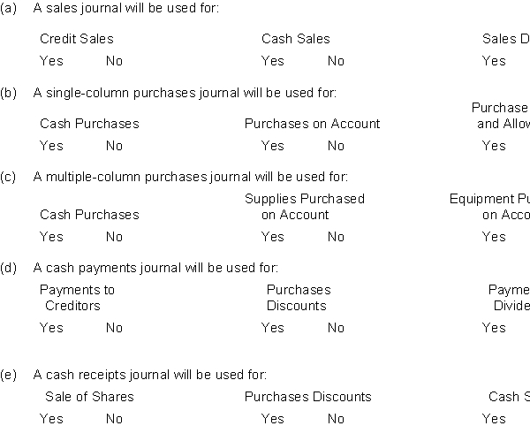This screenshot has width=530, height=441.
Task: Choose Yes under Sale of Shares
Action: [51, 419]
